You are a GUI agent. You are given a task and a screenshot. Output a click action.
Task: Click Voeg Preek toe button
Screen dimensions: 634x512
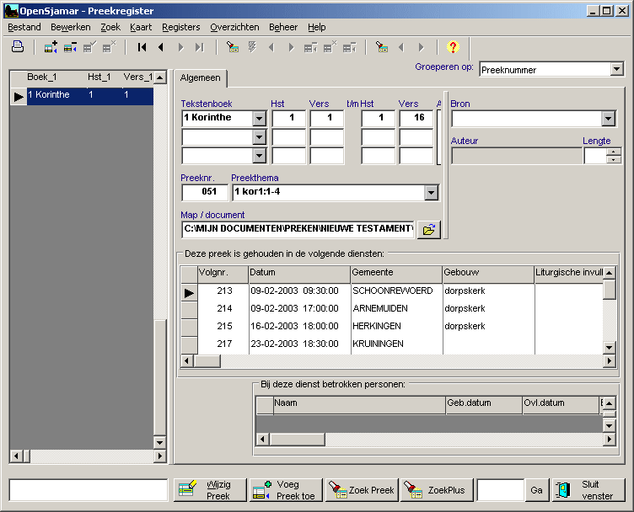(286, 490)
